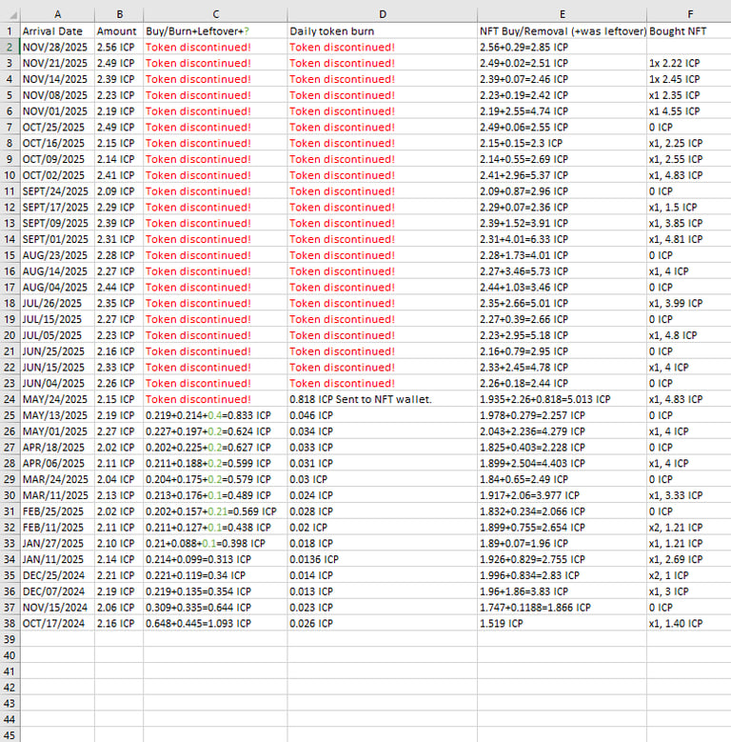Click the Select All corner triangle
Image resolution: width=731 pixels, height=742 pixels.
[13, 15]
